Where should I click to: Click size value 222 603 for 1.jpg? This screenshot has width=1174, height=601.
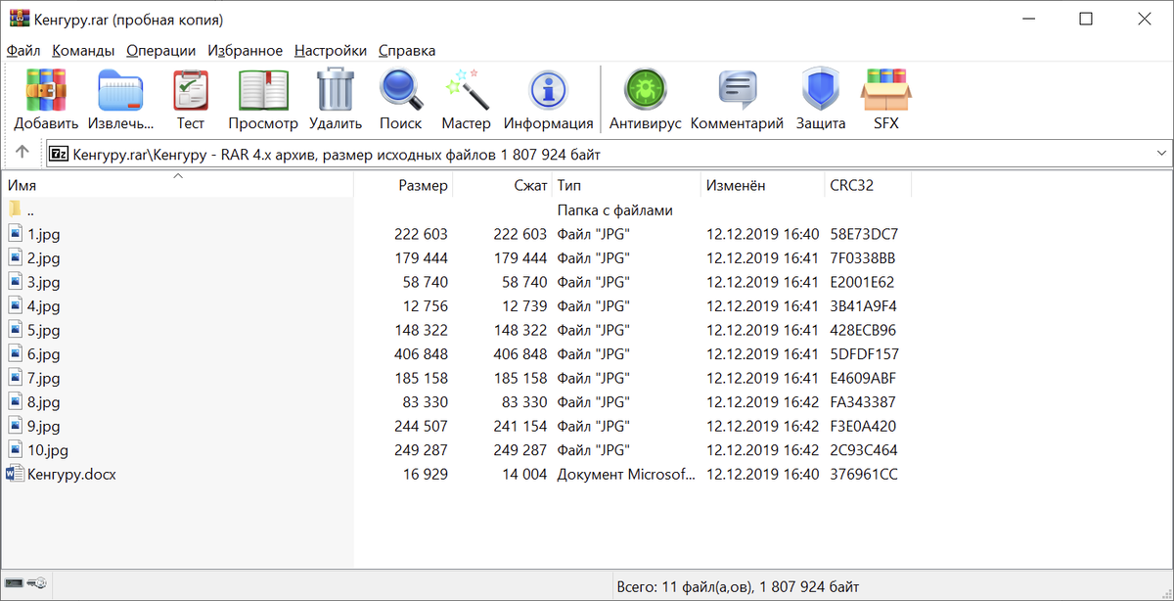(422, 234)
